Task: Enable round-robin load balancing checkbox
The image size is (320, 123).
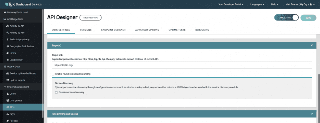Action: coord(53,74)
